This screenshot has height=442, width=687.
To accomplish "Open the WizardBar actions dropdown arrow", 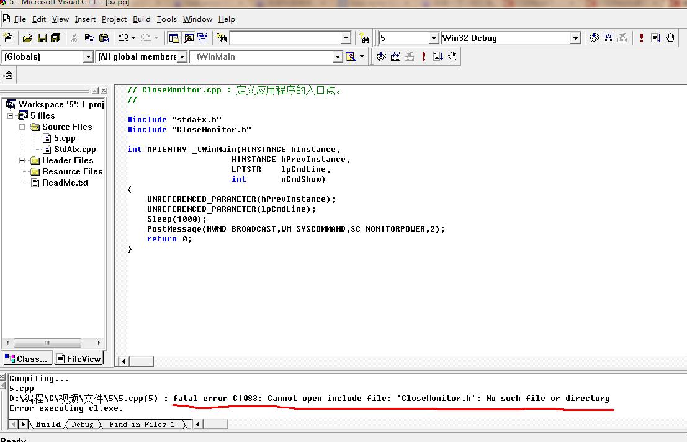I will tap(362, 56).
